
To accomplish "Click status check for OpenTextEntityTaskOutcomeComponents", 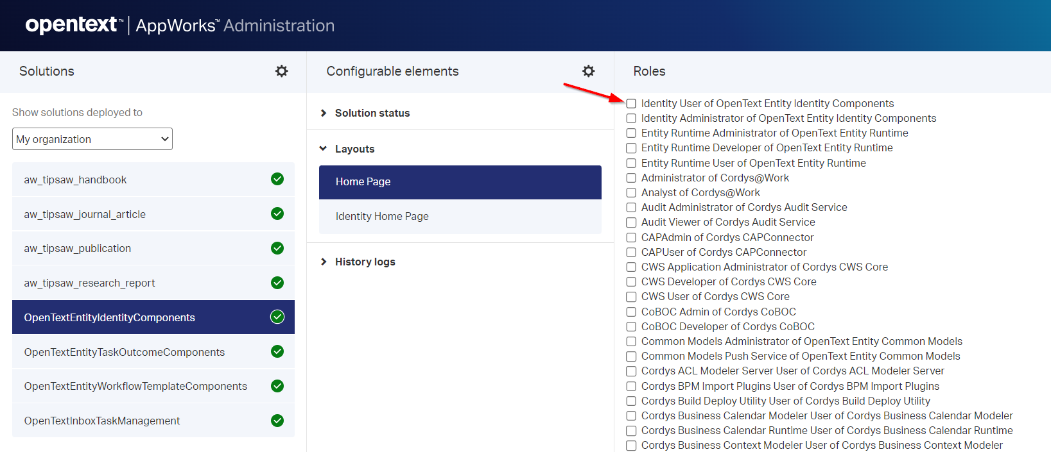I will [277, 351].
